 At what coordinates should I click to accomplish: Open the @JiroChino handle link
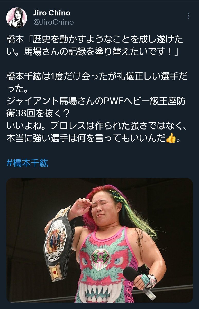pos(53,22)
